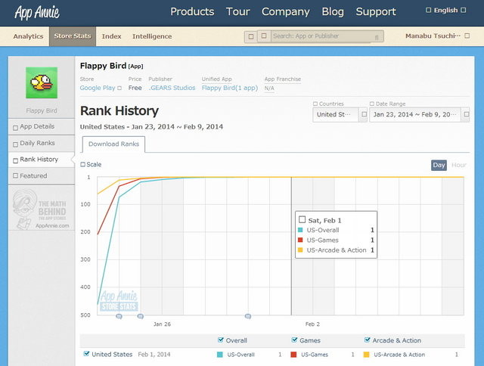Open the Tour menu item
The height and width of the screenshot is (366, 484).
click(237, 12)
